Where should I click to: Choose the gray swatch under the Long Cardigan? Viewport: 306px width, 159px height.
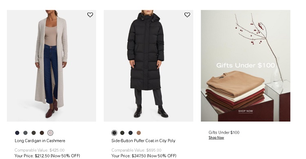point(25,133)
